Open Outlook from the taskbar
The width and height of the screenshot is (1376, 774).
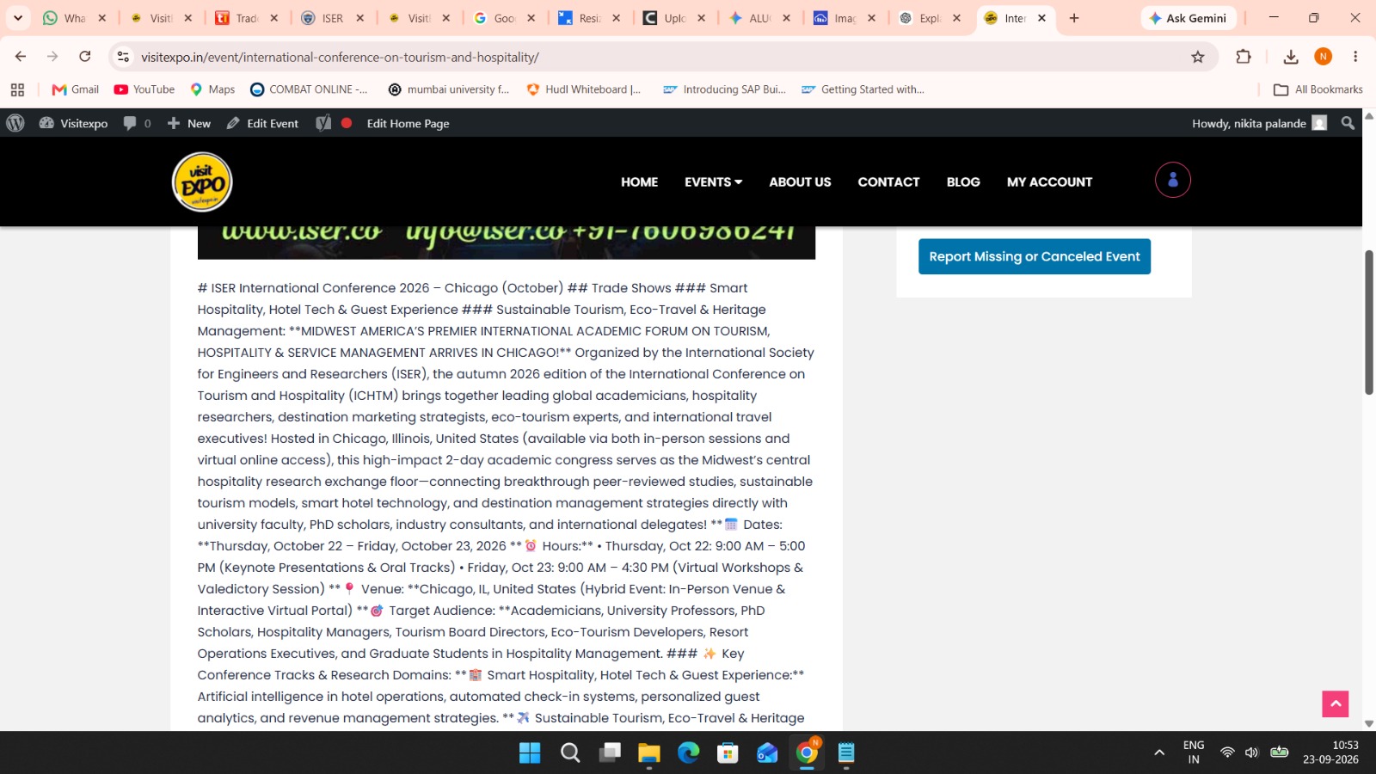(x=767, y=753)
